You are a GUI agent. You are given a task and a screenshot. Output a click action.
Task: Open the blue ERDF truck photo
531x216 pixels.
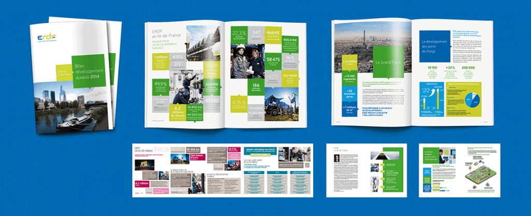tap(281, 104)
